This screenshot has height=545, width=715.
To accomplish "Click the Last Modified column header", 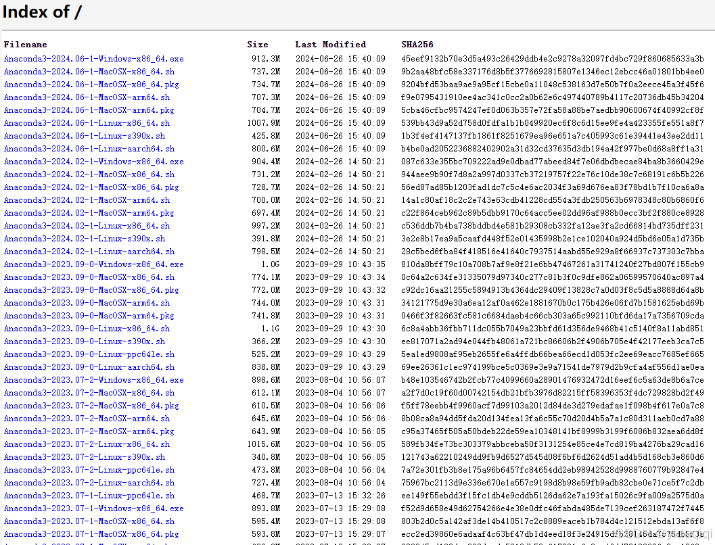I will click(x=331, y=45).
